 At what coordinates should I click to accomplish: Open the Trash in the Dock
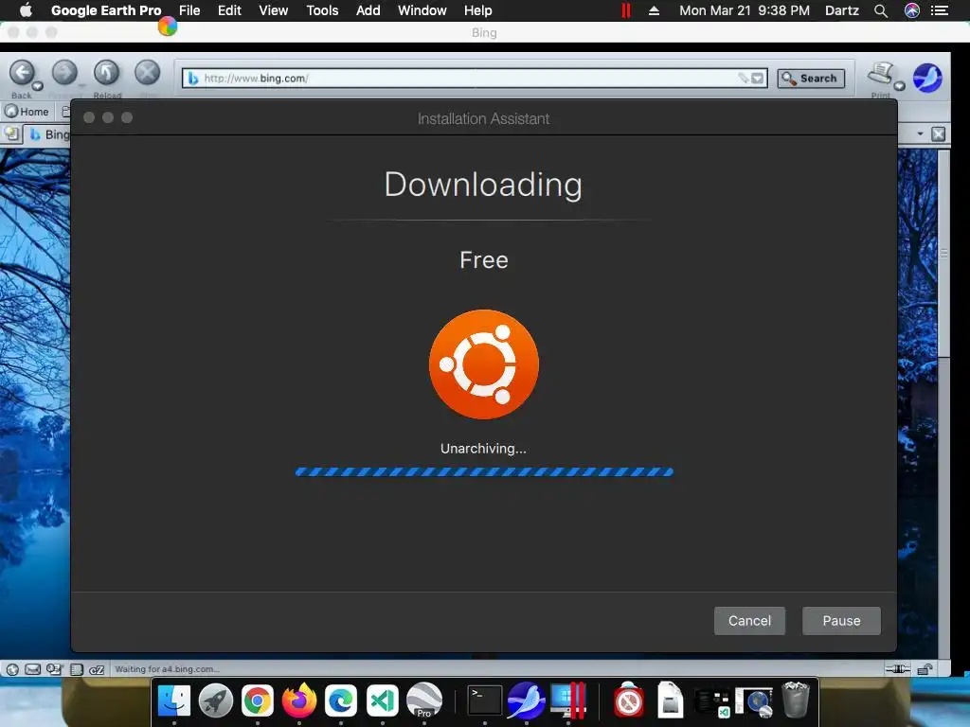coord(796,700)
